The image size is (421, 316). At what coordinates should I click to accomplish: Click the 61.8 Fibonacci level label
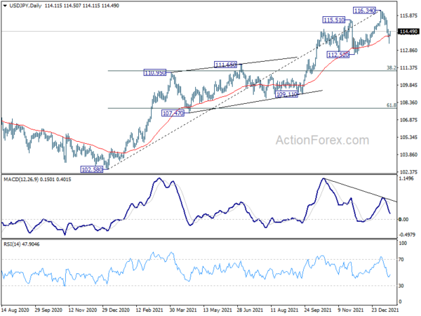point(392,105)
